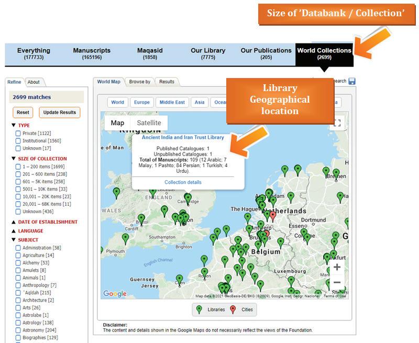Viewport: 419px width, 343px height.
Task: Collapse the SIZE OF COLLECTION section
Action: [14, 159]
